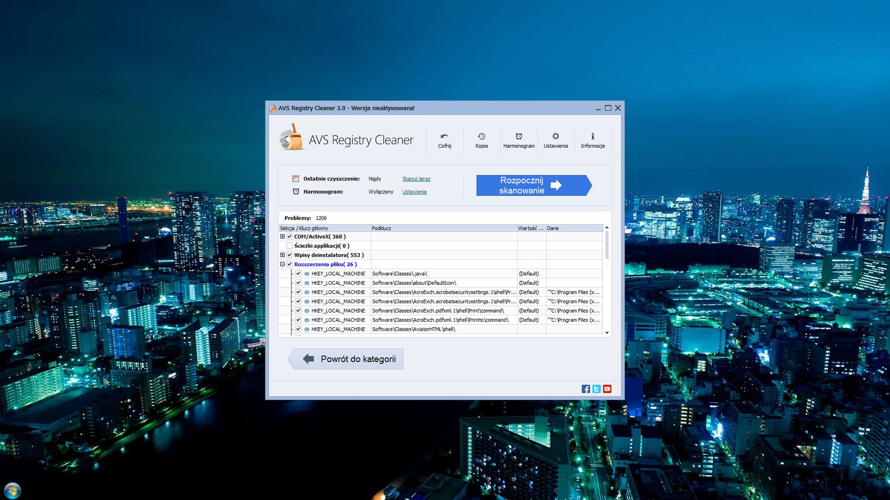Click the (Default) value in the .java row
Image resolution: width=890 pixels, height=500 pixels.
pos(529,274)
